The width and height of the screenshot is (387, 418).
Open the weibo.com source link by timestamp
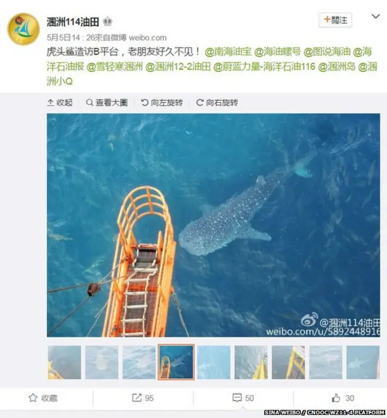[148, 38]
